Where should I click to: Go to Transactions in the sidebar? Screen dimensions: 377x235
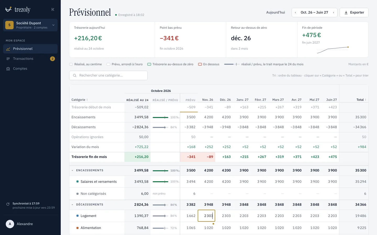30,59
